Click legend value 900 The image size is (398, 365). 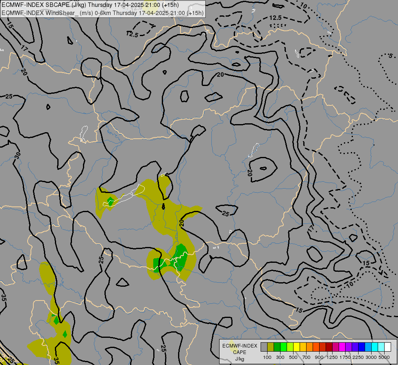pyautogui.click(x=319, y=357)
